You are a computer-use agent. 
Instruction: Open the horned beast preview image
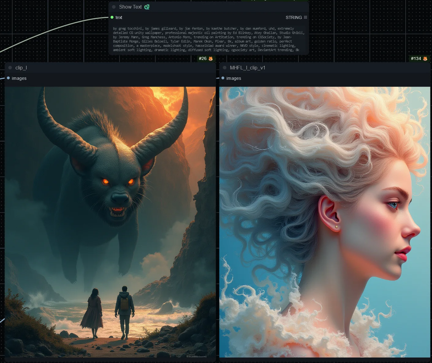click(x=110, y=222)
